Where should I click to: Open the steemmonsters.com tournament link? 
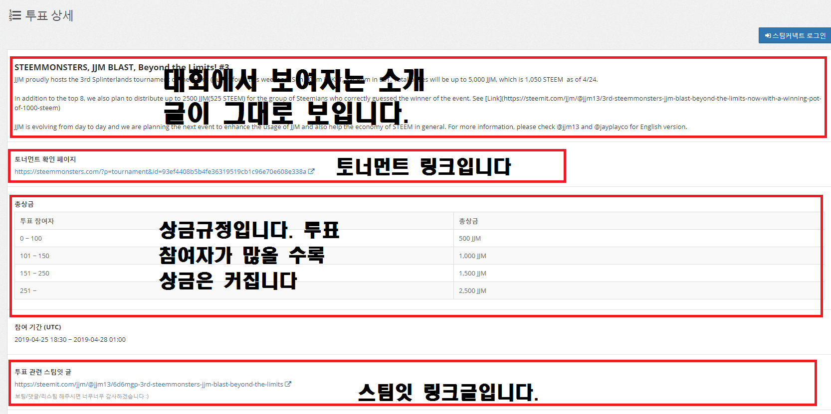[x=160, y=171]
